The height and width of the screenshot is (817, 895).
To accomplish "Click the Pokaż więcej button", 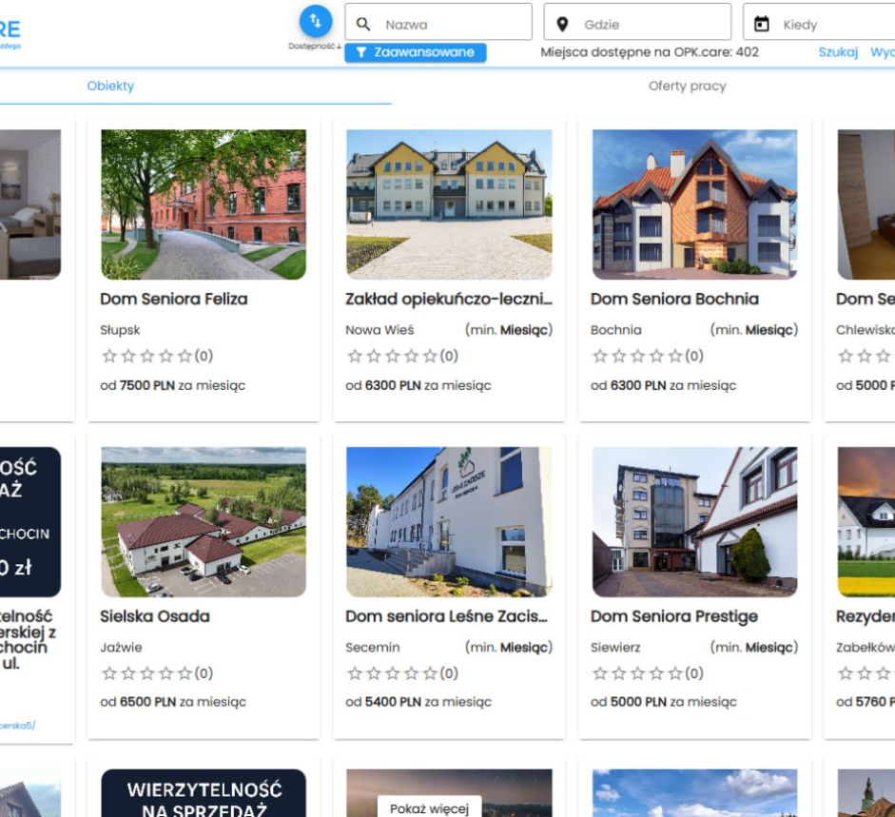I will (x=429, y=807).
